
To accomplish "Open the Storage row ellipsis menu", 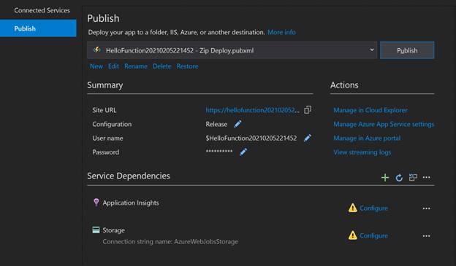I will pos(426,236).
